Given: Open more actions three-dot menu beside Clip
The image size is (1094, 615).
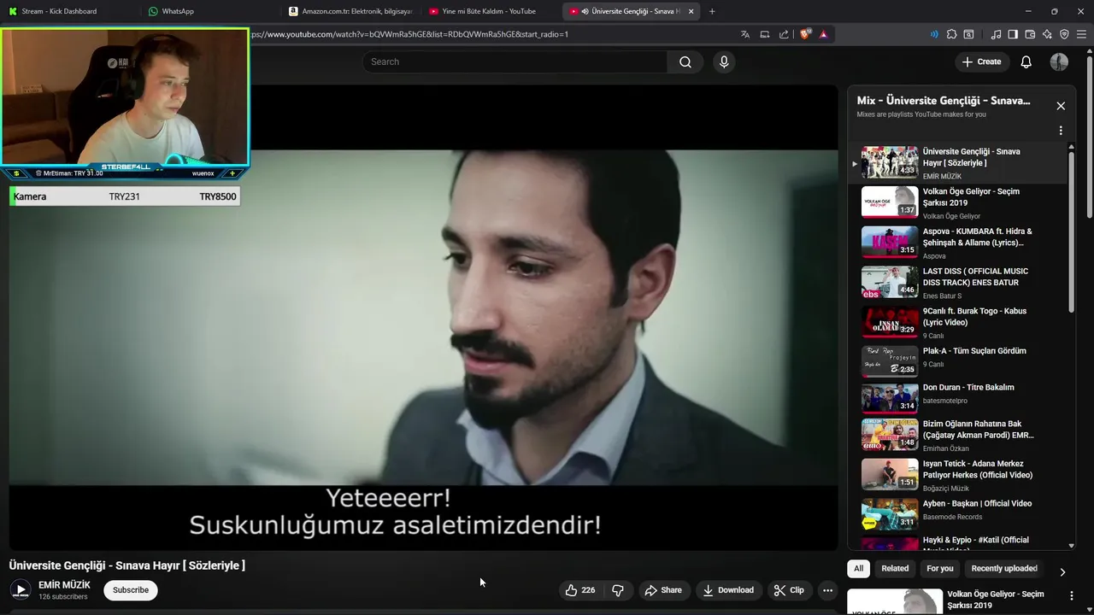Looking at the screenshot, I should click(827, 590).
